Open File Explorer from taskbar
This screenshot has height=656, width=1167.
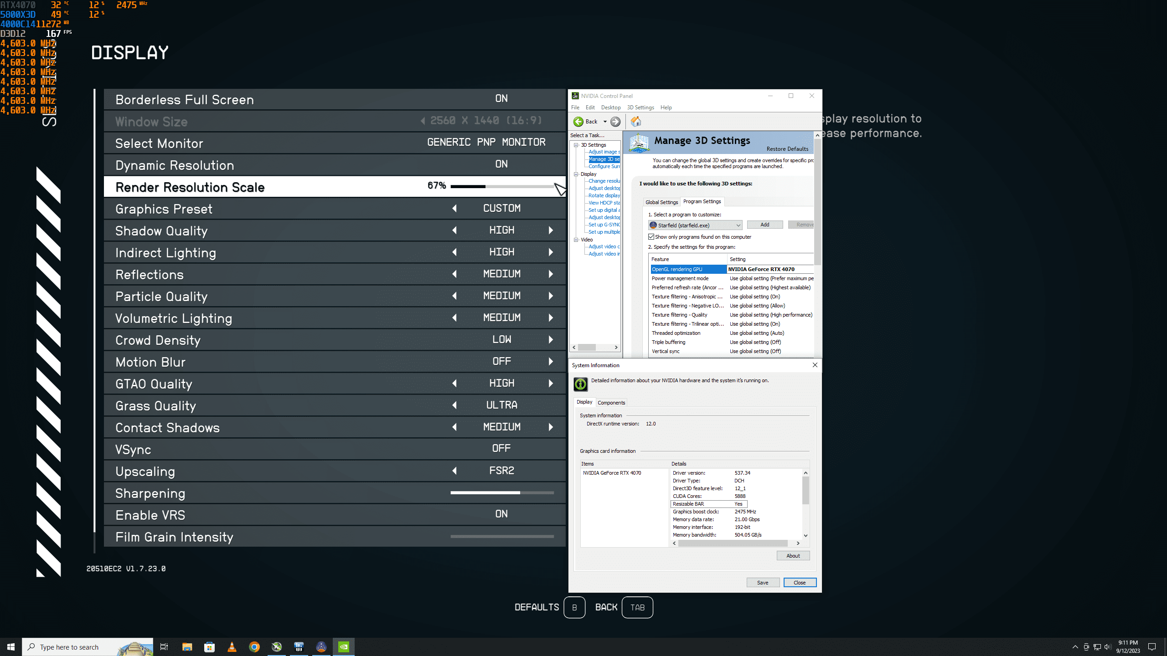coord(187,647)
